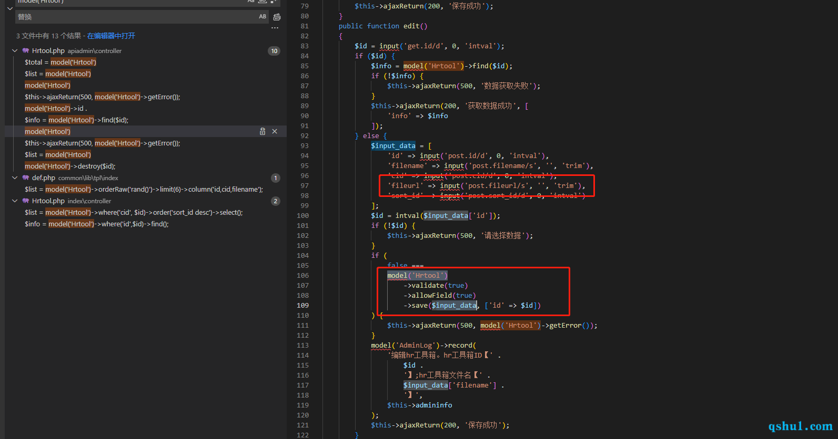Click "$this->admininfo" on line 119
This screenshot has width=838, height=439.
(420, 405)
